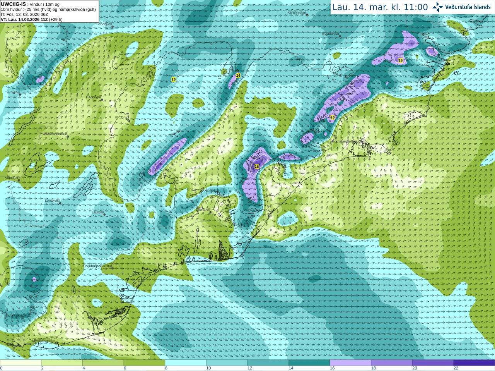
Task: Select the Veiðivatnahraun station label
Action: pos(55,134)
